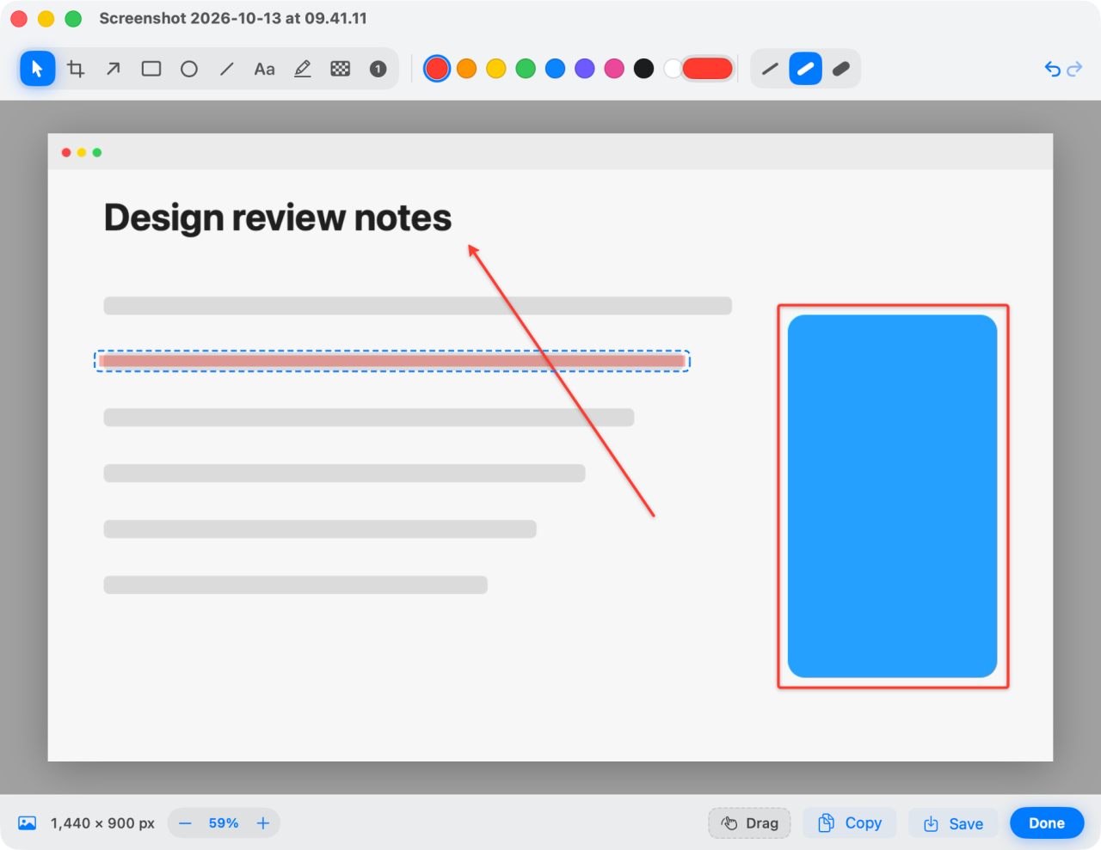Choose the thin stroke width
Screen dimensions: 1101x850
click(770, 69)
